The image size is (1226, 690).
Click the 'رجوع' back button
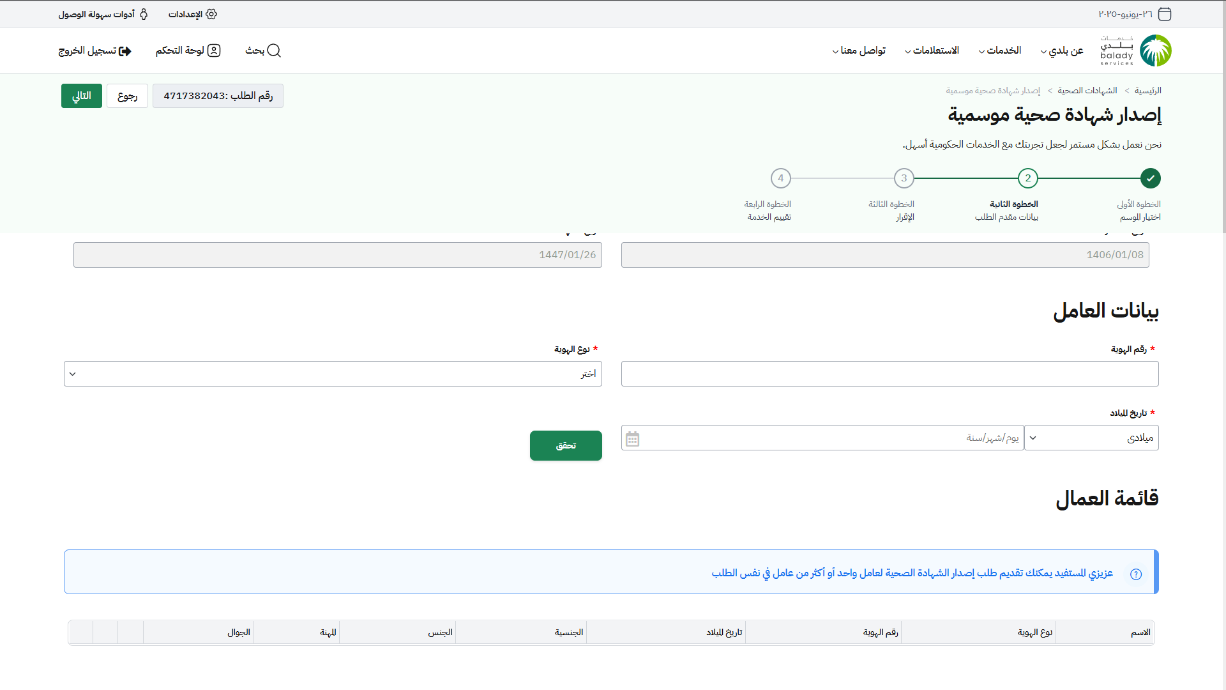click(x=127, y=96)
